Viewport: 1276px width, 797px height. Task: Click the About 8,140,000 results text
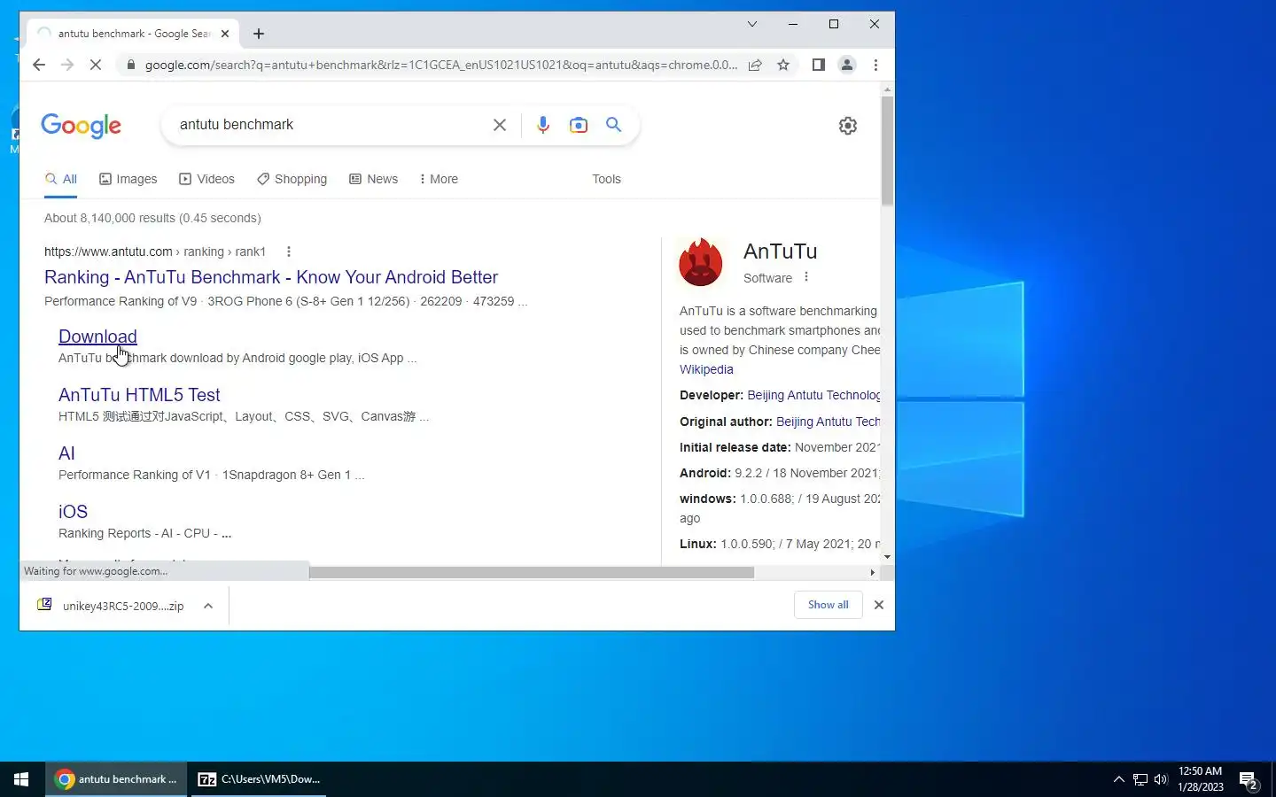coord(152,218)
